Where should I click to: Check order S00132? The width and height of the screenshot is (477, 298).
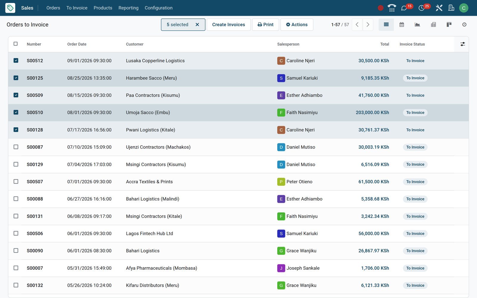16,285
